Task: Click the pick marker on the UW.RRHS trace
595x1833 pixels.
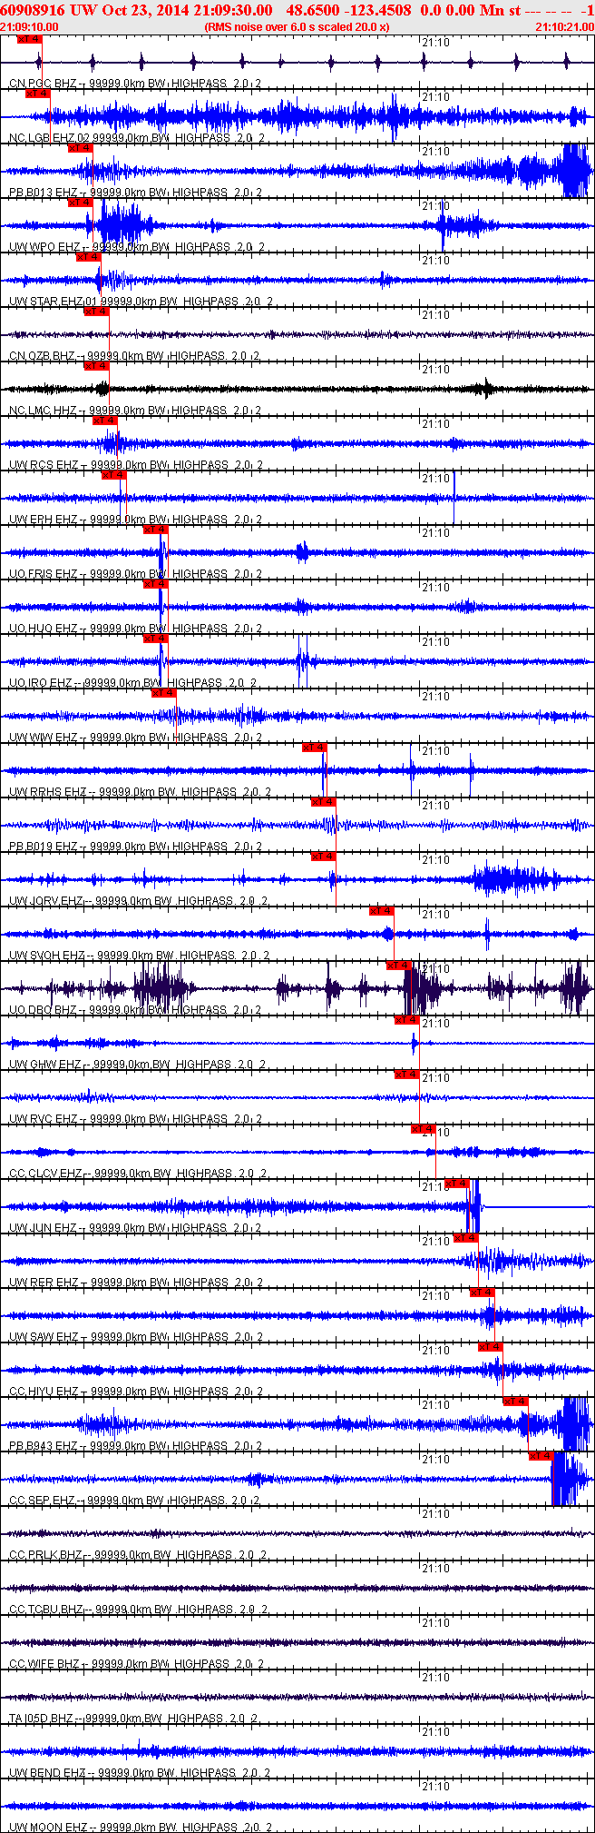Action: [x=314, y=748]
